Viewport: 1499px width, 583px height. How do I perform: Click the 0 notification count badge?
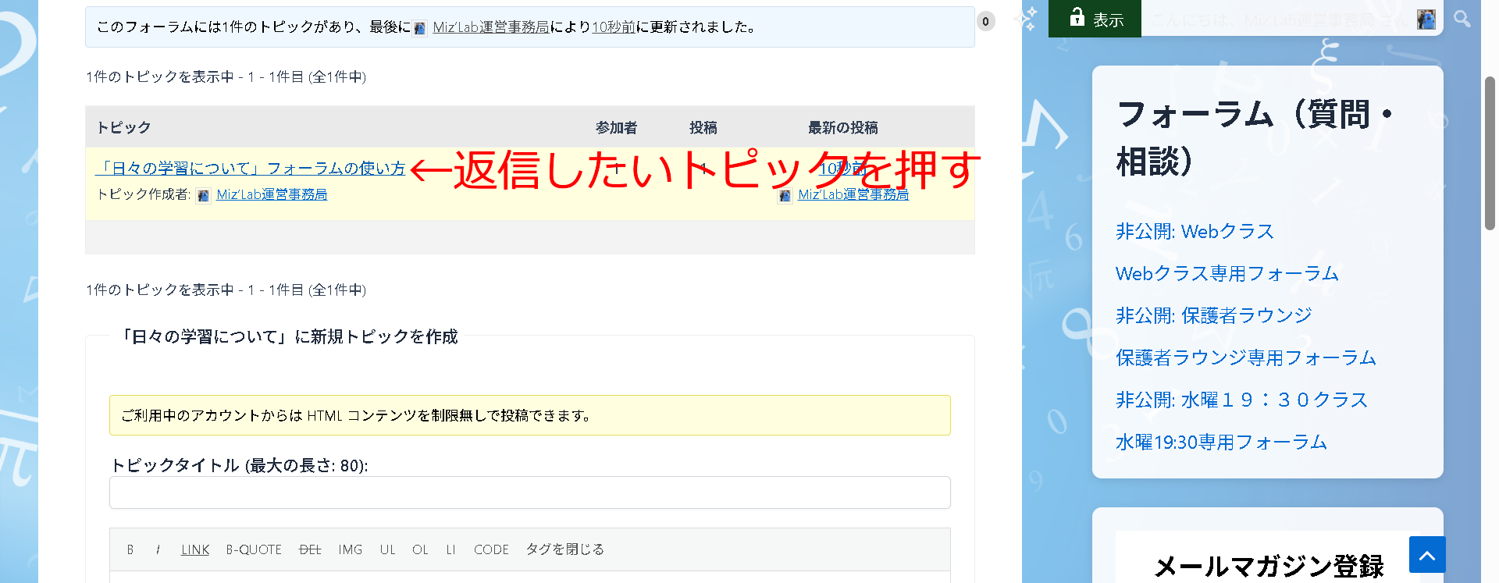(985, 22)
